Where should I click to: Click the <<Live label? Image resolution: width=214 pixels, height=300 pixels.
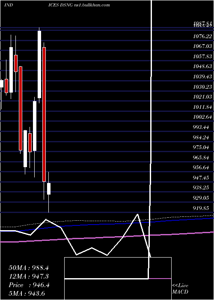pos(180,286)
